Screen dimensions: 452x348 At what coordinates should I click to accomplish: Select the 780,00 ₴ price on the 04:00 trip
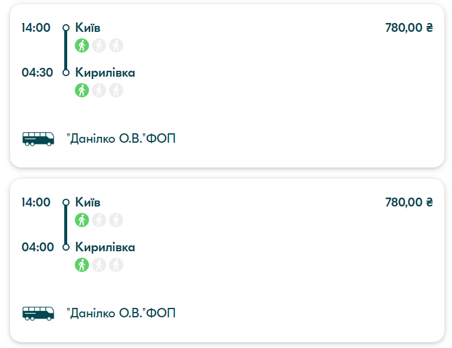409,202
